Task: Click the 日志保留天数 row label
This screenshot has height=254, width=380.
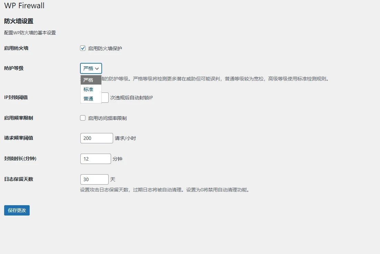Action: 19,179
